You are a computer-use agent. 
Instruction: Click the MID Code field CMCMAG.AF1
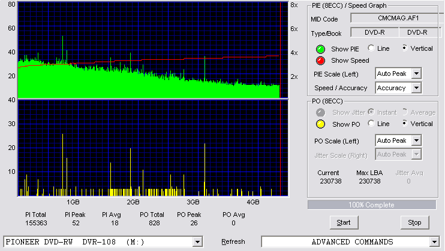tap(398, 18)
